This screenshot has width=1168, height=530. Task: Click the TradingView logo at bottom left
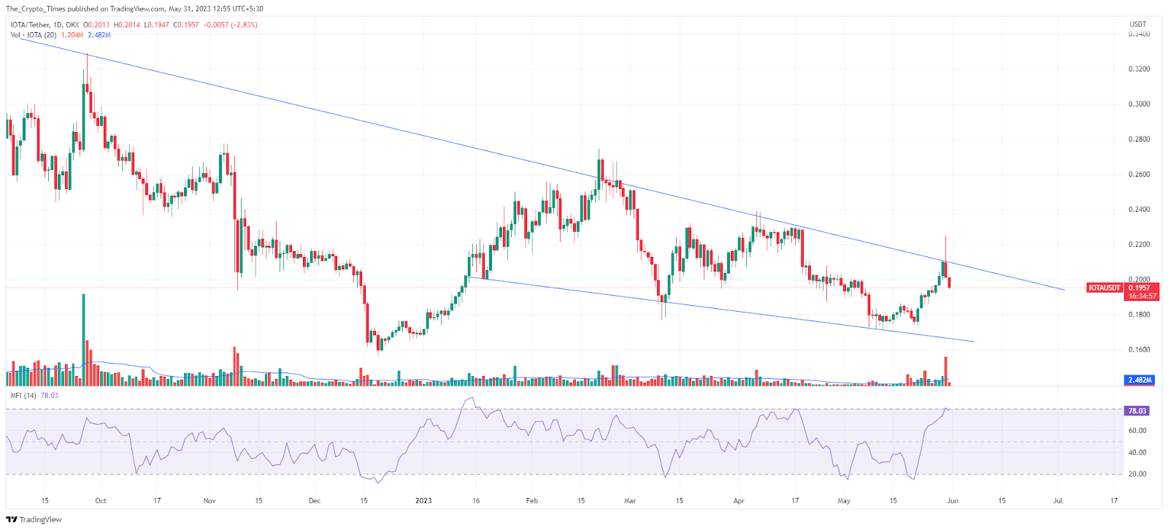tap(34, 520)
